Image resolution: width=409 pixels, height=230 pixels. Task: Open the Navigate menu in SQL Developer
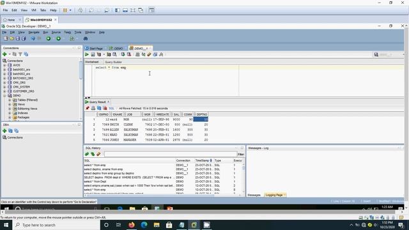tap(34, 33)
